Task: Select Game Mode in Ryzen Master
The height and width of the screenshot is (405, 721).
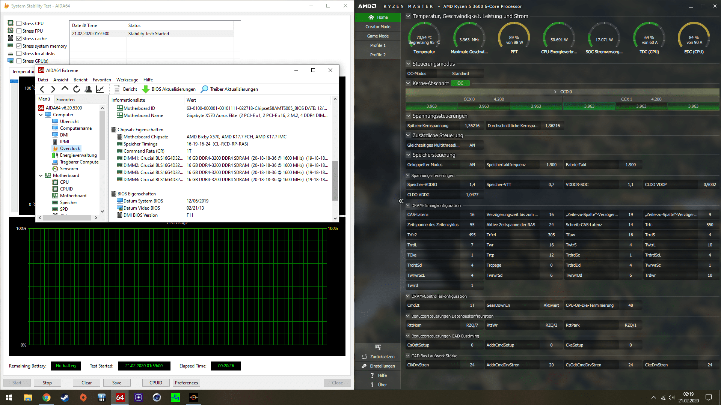Action: click(378, 36)
